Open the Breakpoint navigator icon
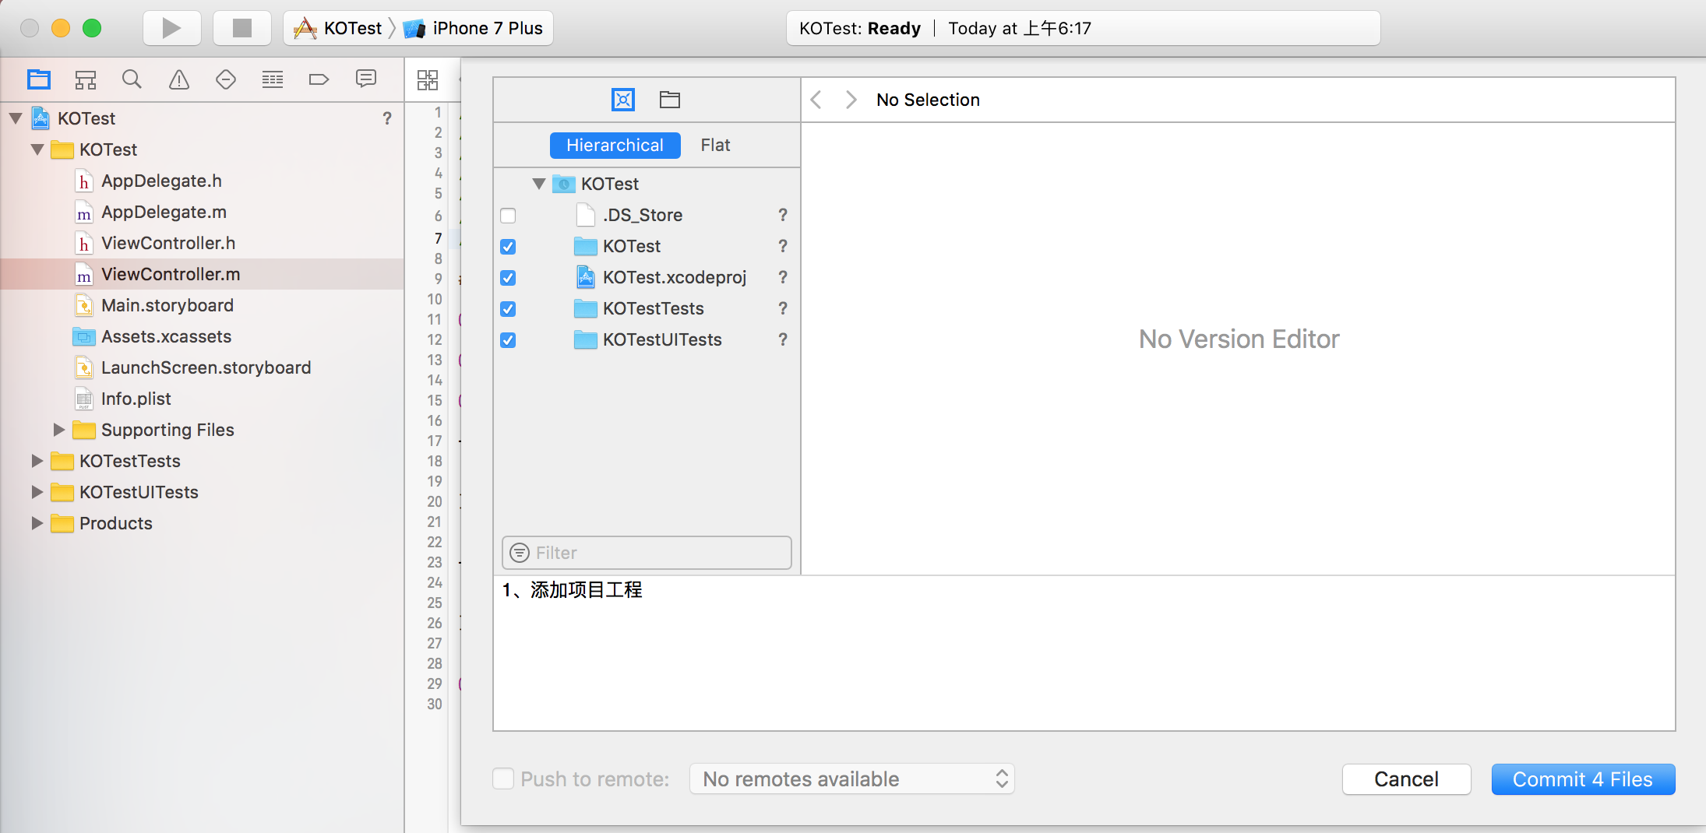The image size is (1706, 833). (319, 79)
